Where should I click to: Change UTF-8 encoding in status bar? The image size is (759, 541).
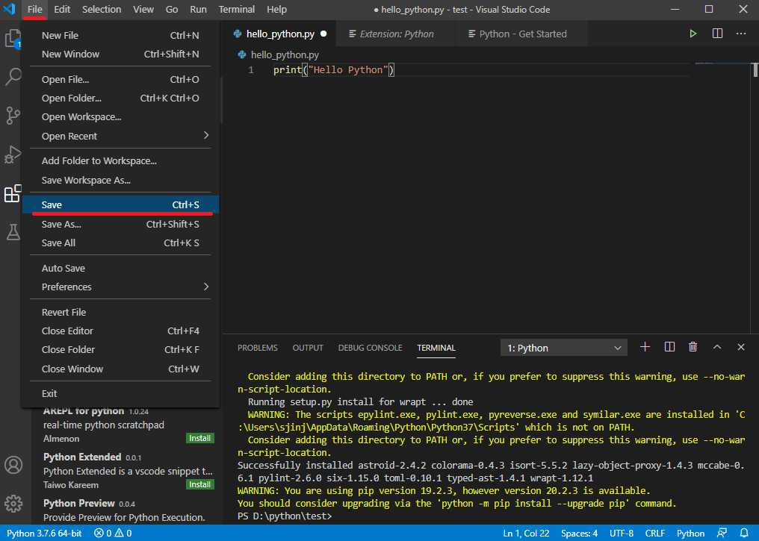click(622, 534)
